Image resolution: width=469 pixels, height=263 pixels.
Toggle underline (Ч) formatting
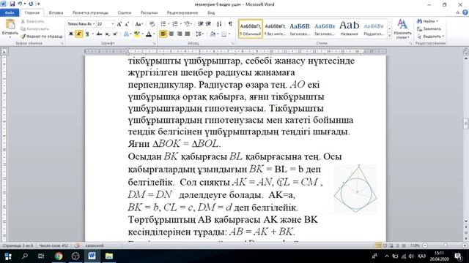pyautogui.click(x=87, y=34)
